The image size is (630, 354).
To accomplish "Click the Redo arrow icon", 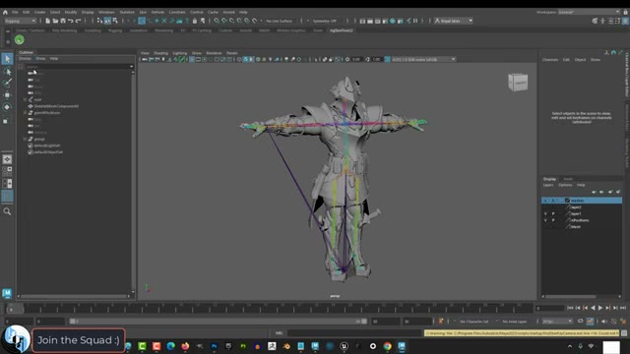I will 79,21.
